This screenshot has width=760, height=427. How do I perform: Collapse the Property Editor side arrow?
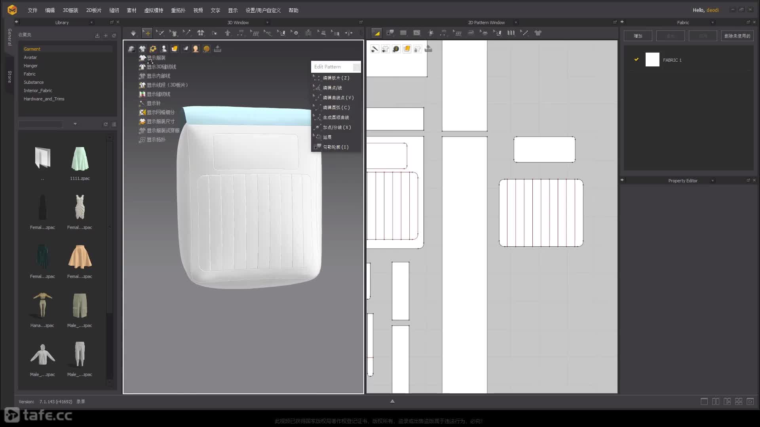click(622, 180)
